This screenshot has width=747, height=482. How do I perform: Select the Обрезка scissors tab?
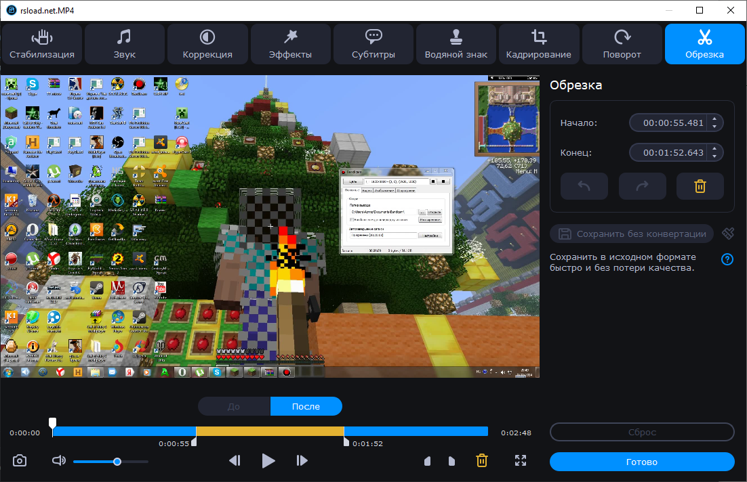pos(704,44)
